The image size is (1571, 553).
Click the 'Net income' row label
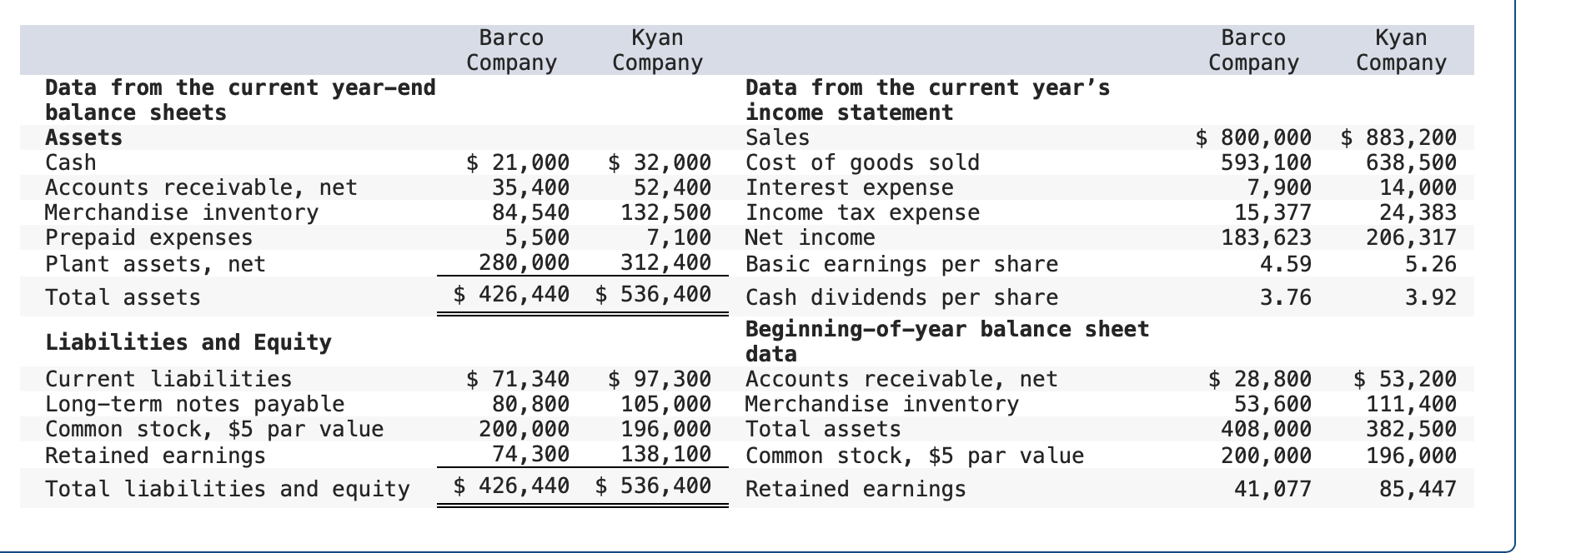pos(810,237)
